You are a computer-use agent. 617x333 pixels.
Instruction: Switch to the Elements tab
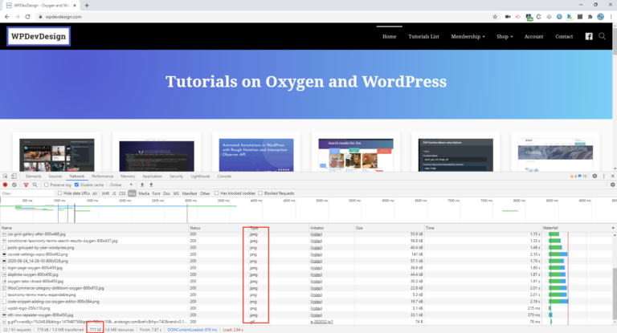click(x=34, y=177)
